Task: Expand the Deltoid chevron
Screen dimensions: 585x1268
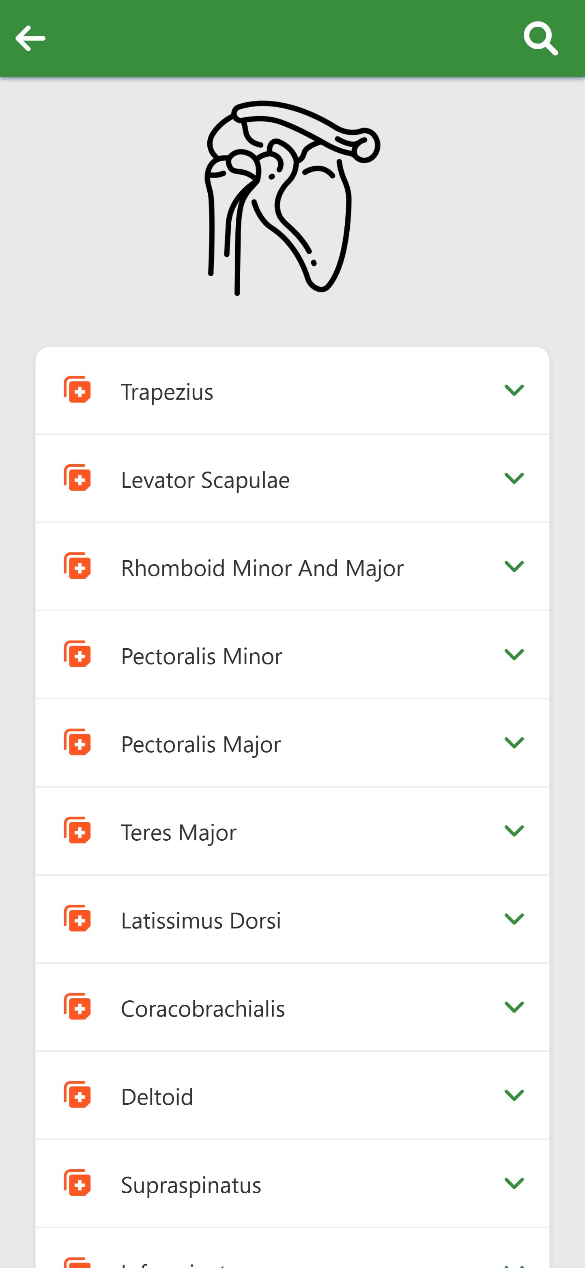Action: (514, 1095)
